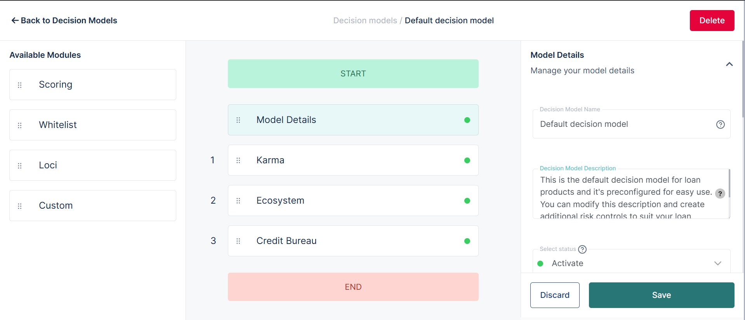This screenshot has width=745, height=320.
Task: Click the drag handle beside Whitelist
Action: tap(20, 125)
